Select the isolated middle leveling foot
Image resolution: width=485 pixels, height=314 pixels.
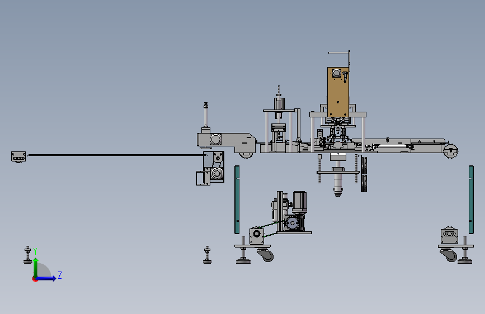pos(207,255)
